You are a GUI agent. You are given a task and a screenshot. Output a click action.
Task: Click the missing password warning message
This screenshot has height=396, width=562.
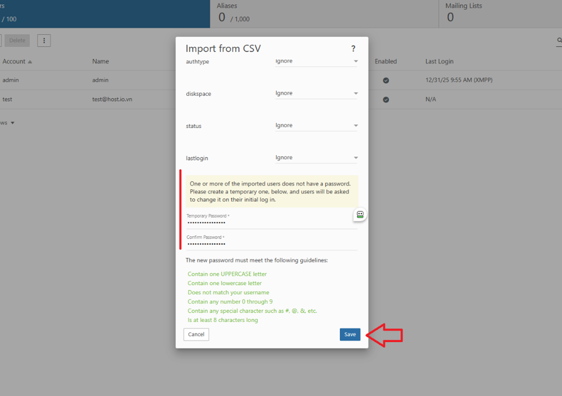point(272,192)
